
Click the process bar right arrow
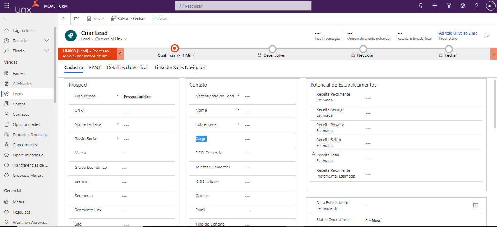[x=494, y=53]
